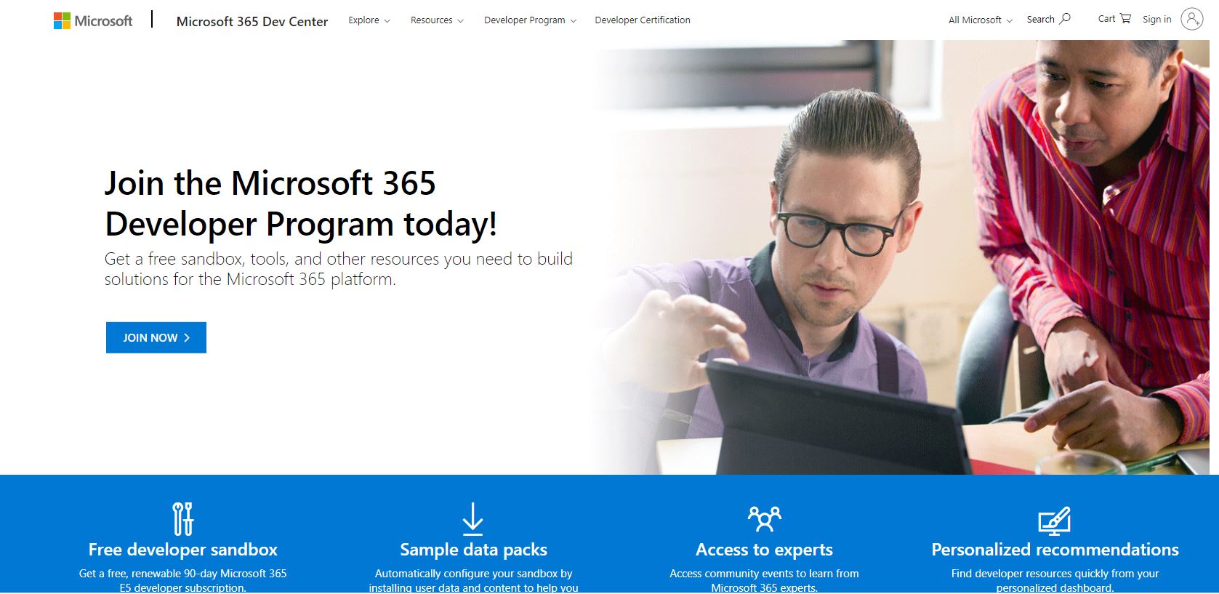Expand the Resources dropdown menu
Image resolution: width=1219 pixels, height=594 pixels.
tap(436, 20)
